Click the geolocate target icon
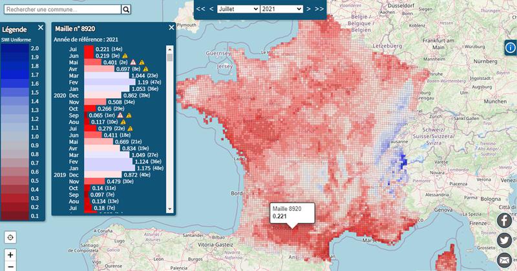This screenshot has width=517, height=271. pyautogui.click(x=10, y=236)
